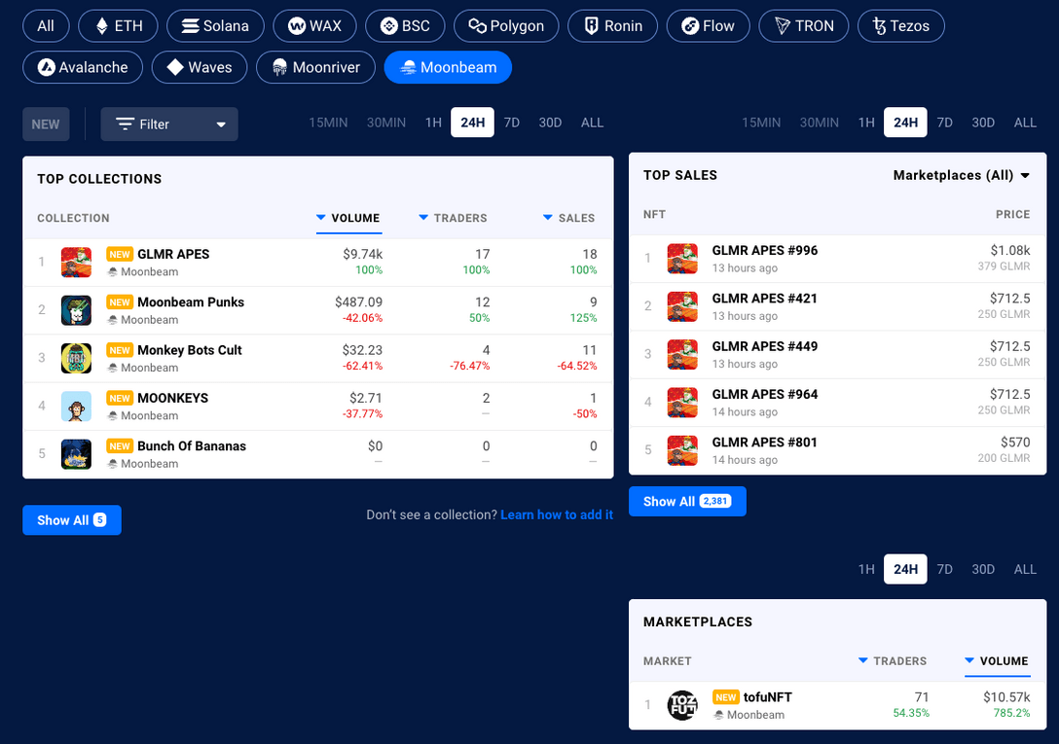The image size is (1059, 744).
Task: Choose the WAX blockchain filter
Action: click(x=314, y=26)
